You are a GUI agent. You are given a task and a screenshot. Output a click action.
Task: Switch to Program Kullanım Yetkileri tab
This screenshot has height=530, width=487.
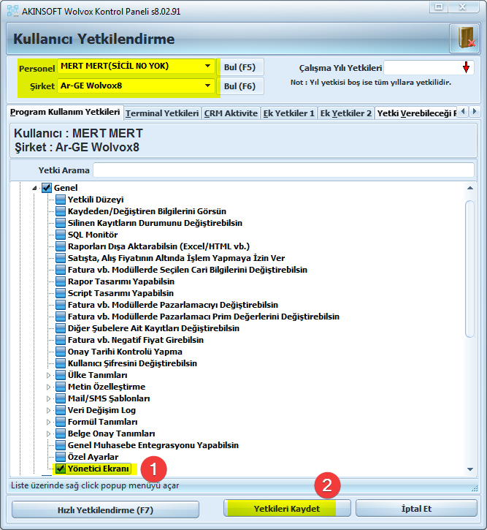65,112
